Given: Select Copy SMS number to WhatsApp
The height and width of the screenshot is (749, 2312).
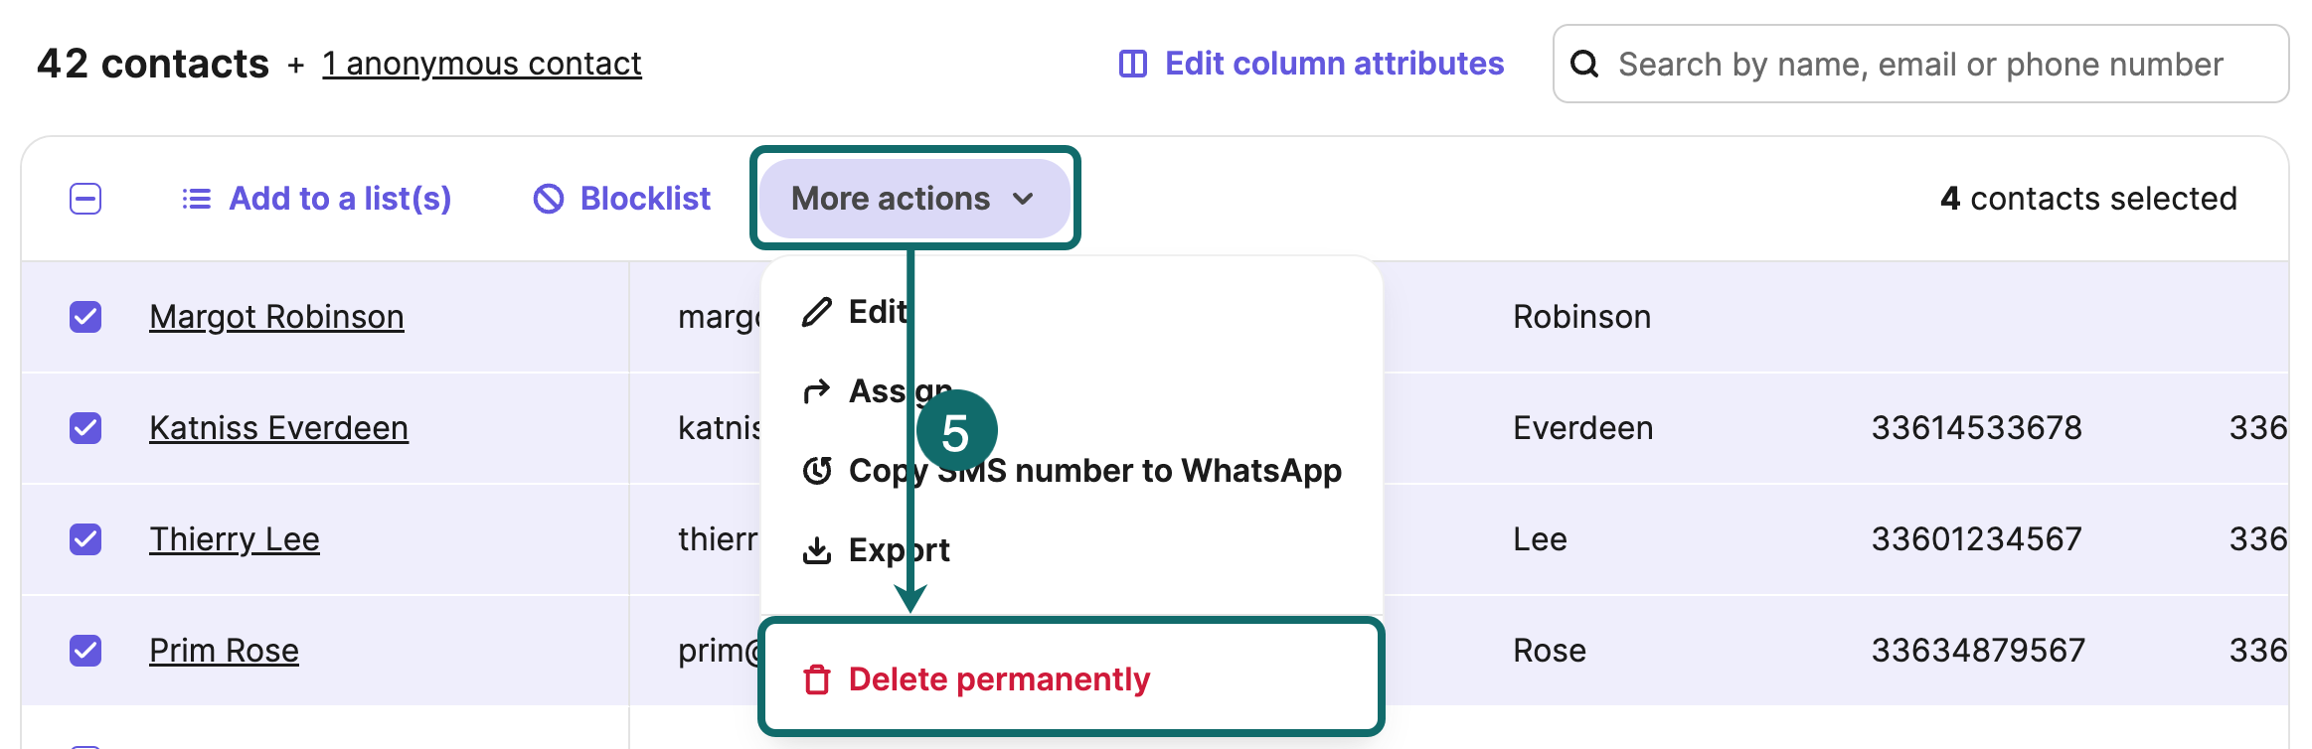Looking at the screenshot, I should click(1093, 471).
